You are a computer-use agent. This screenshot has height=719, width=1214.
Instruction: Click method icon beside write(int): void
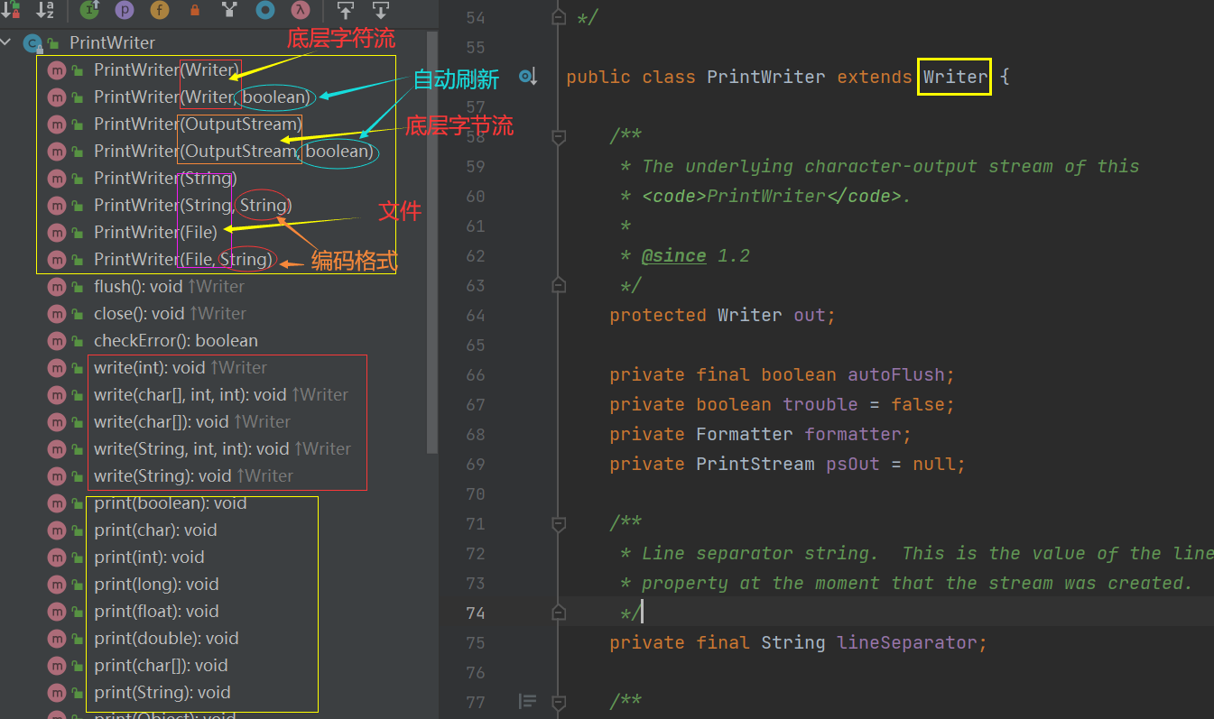coord(57,367)
